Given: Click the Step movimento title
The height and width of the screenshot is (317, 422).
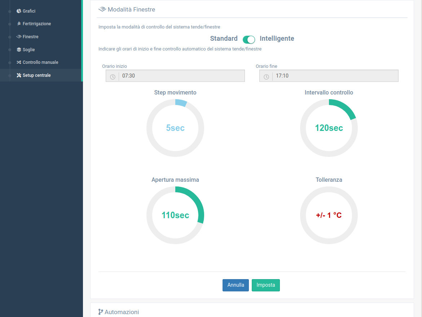Looking at the screenshot, I should (175, 93).
